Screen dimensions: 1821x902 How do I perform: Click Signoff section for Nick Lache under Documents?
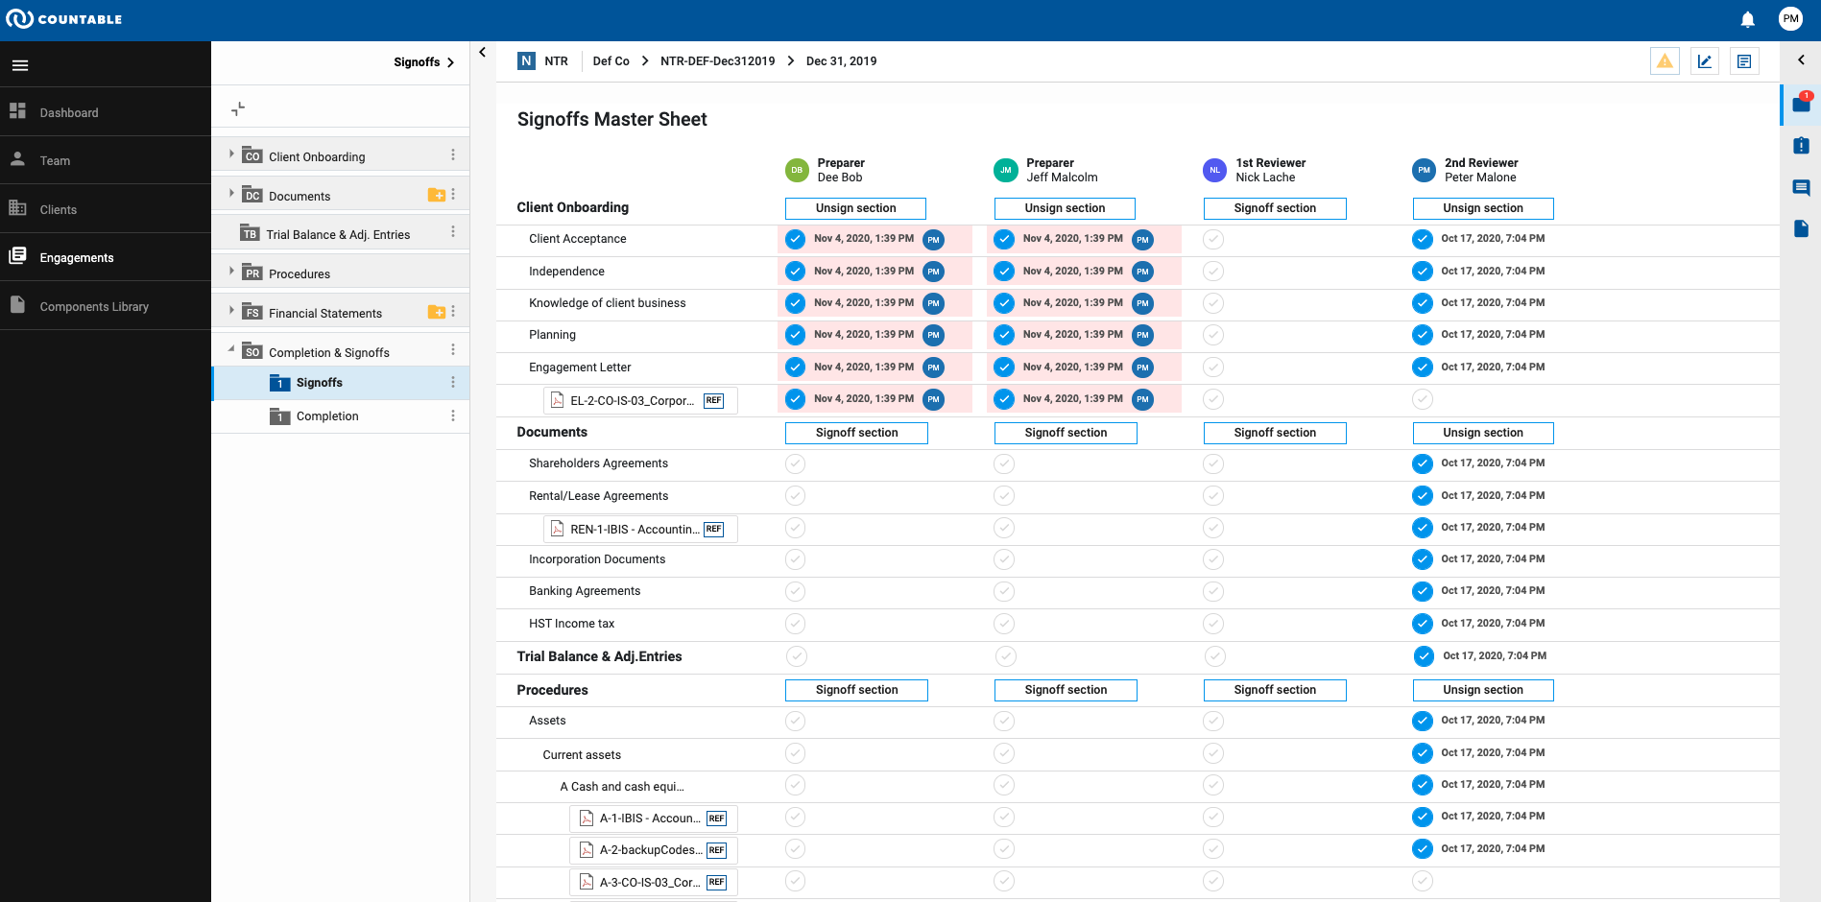[1275, 433]
